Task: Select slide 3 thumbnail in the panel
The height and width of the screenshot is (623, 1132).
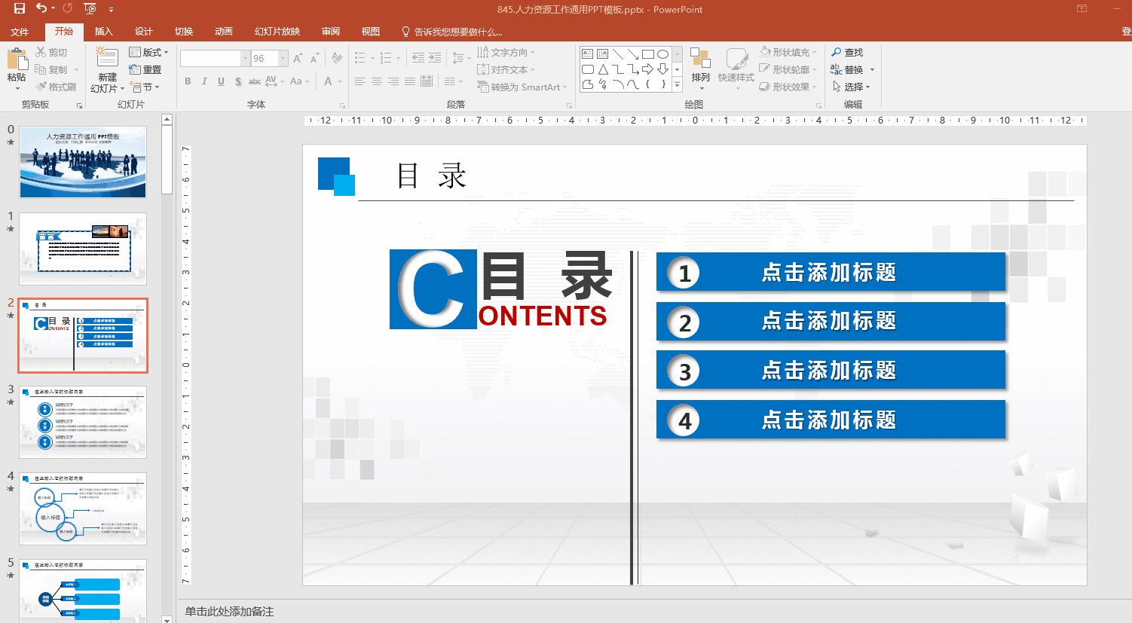Action: 83,422
